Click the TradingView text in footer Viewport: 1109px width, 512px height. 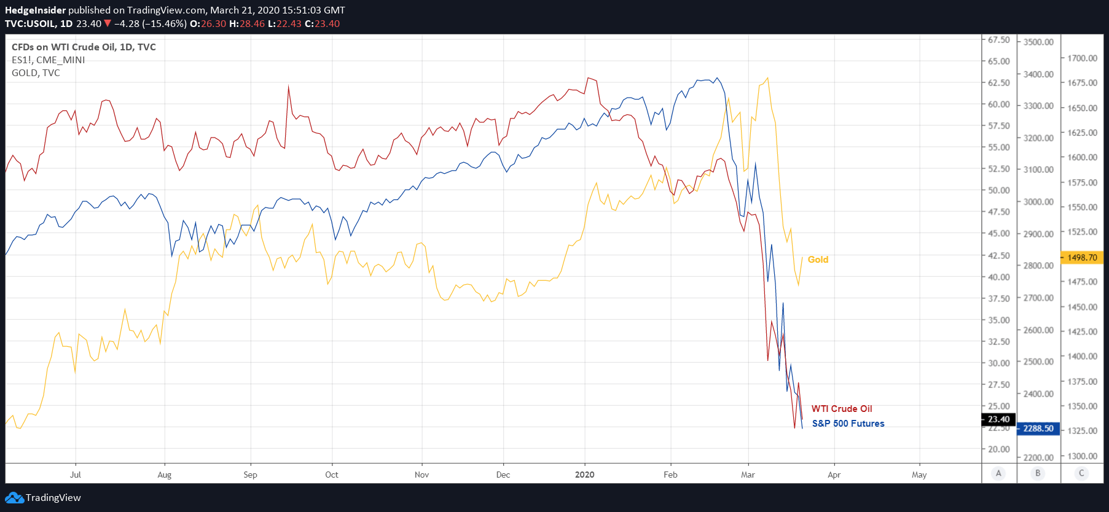[53, 498]
